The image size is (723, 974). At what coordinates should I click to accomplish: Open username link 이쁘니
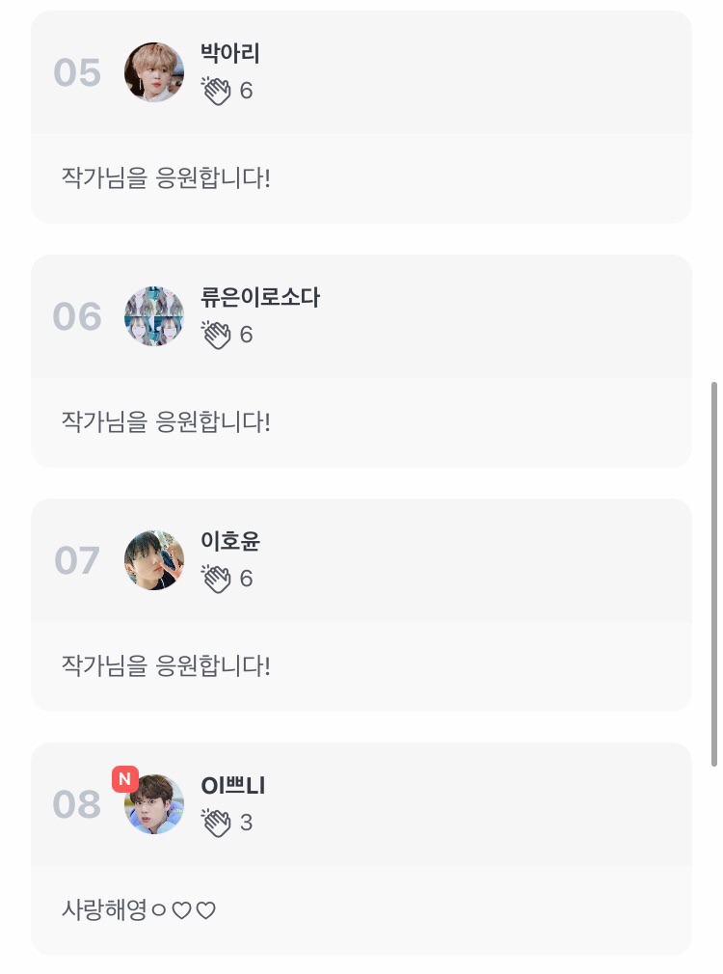(233, 786)
